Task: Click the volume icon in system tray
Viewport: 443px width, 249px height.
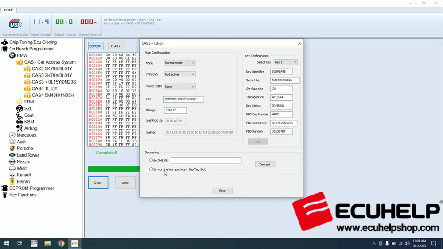Action: pos(407,243)
